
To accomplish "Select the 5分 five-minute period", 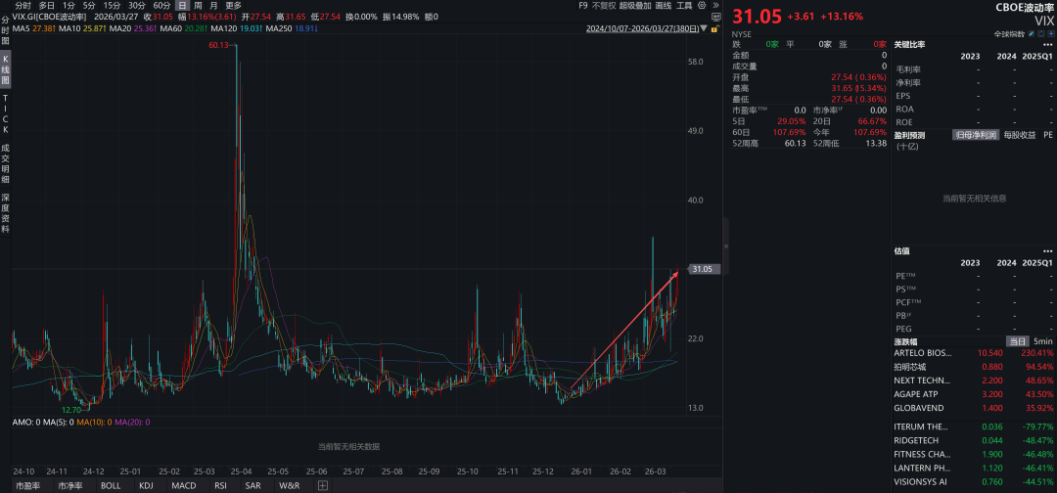I will coord(89,6).
